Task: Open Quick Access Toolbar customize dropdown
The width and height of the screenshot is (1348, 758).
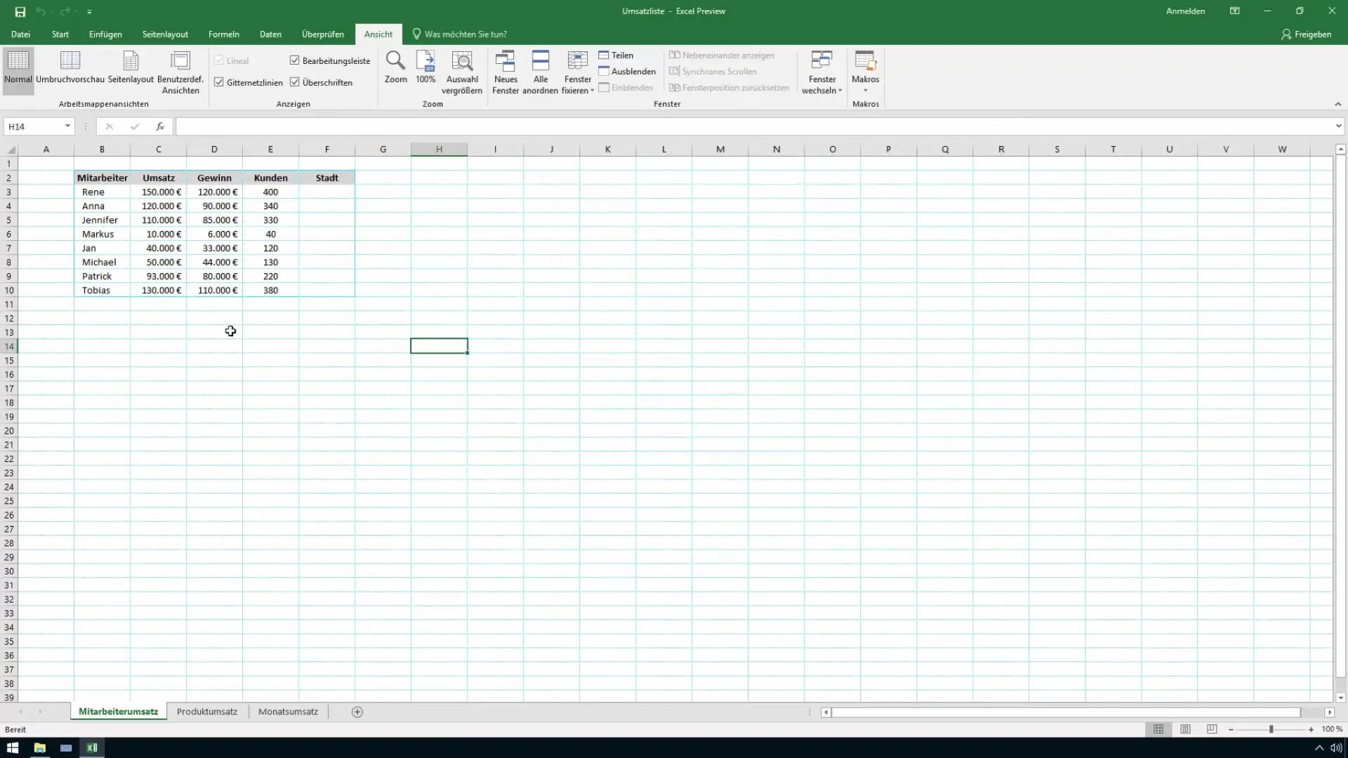Action: pos(89,12)
